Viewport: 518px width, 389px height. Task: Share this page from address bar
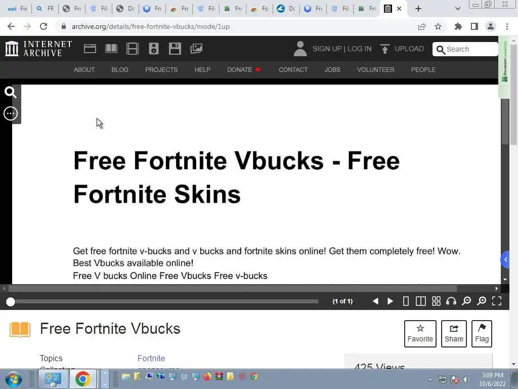[x=421, y=26]
